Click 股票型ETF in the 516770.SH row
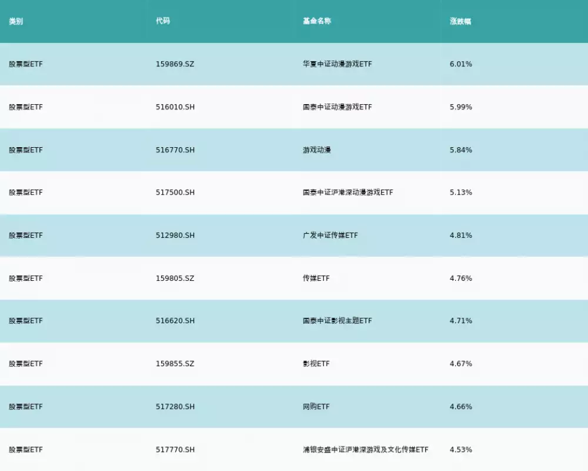This screenshot has width=588, height=471. [x=26, y=150]
